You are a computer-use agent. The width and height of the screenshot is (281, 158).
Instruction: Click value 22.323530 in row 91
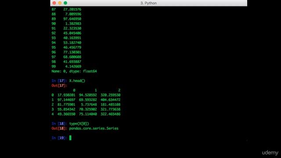tap(72, 28)
